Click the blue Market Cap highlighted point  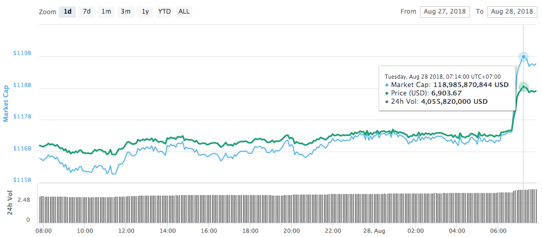click(524, 57)
